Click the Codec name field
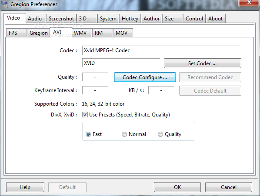The image size is (260, 196). click(x=161, y=50)
